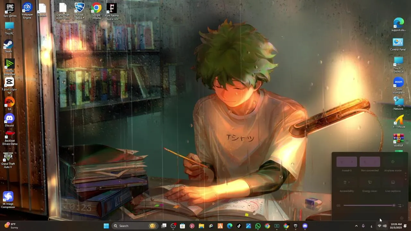Screen dimensions: 411x231
Task: Open Microsoft Edge from the taskbar
Action: (x=230, y=226)
